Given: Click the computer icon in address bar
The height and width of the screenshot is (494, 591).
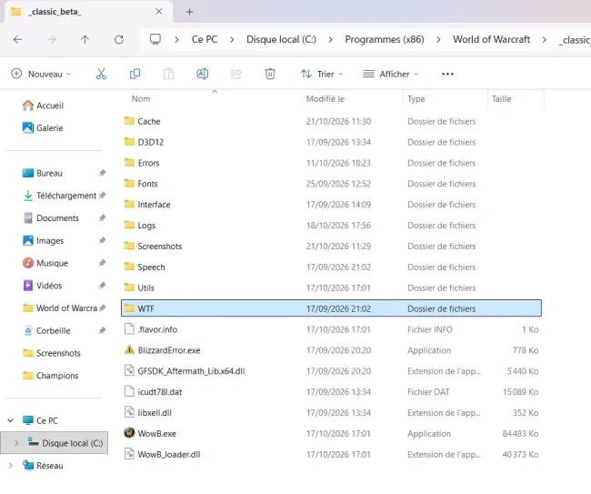Looking at the screenshot, I should (x=155, y=39).
